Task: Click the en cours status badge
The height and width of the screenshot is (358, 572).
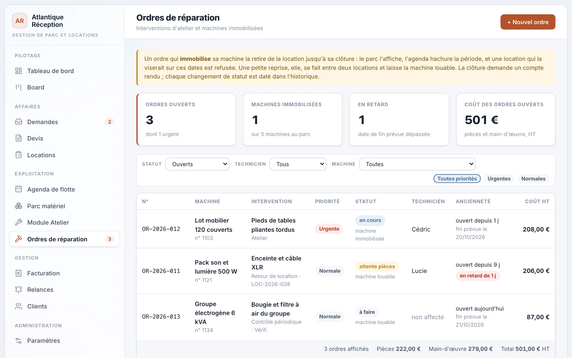Action: pyautogui.click(x=370, y=220)
